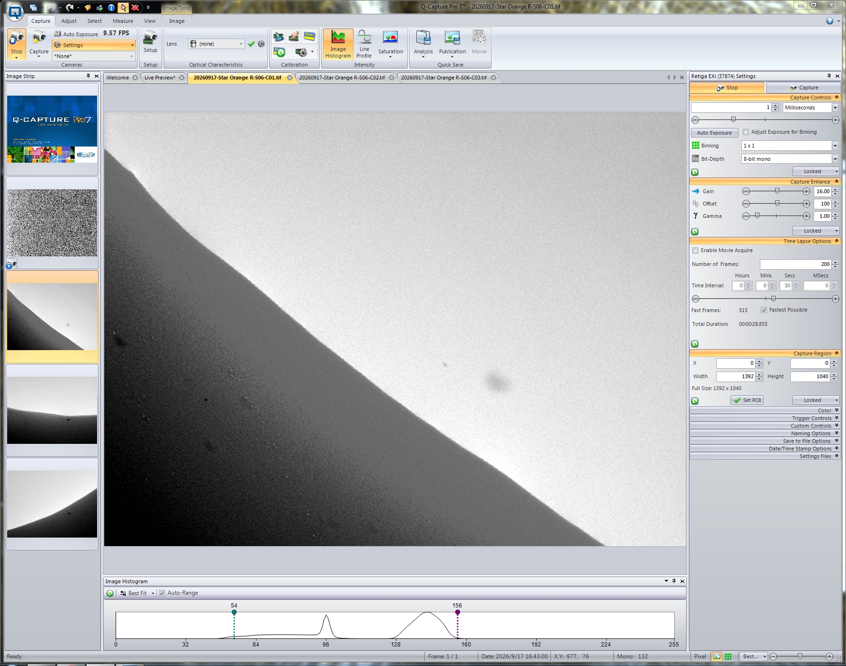Click the green grid icon in status bar
846x666 pixels.
tap(728, 656)
